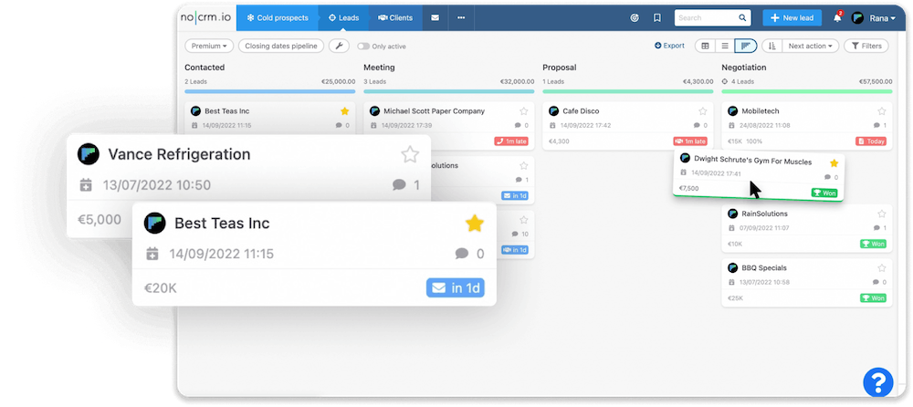The image size is (913, 407).
Task: Go to the Cold prospects tab
Action: tap(278, 17)
